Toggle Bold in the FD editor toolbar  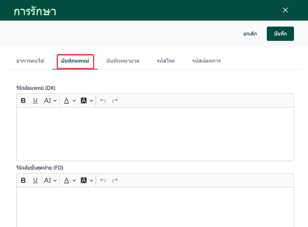click(23, 180)
